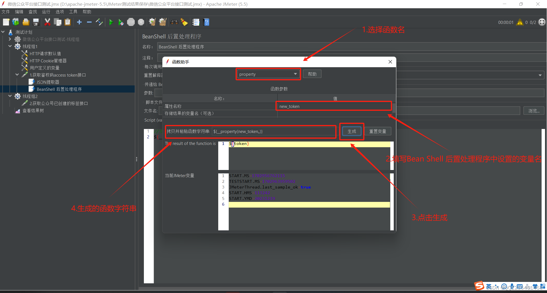The width and height of the screenshot is (547, 293).
Task: Open the 编辑 menu
Action: 19,12
